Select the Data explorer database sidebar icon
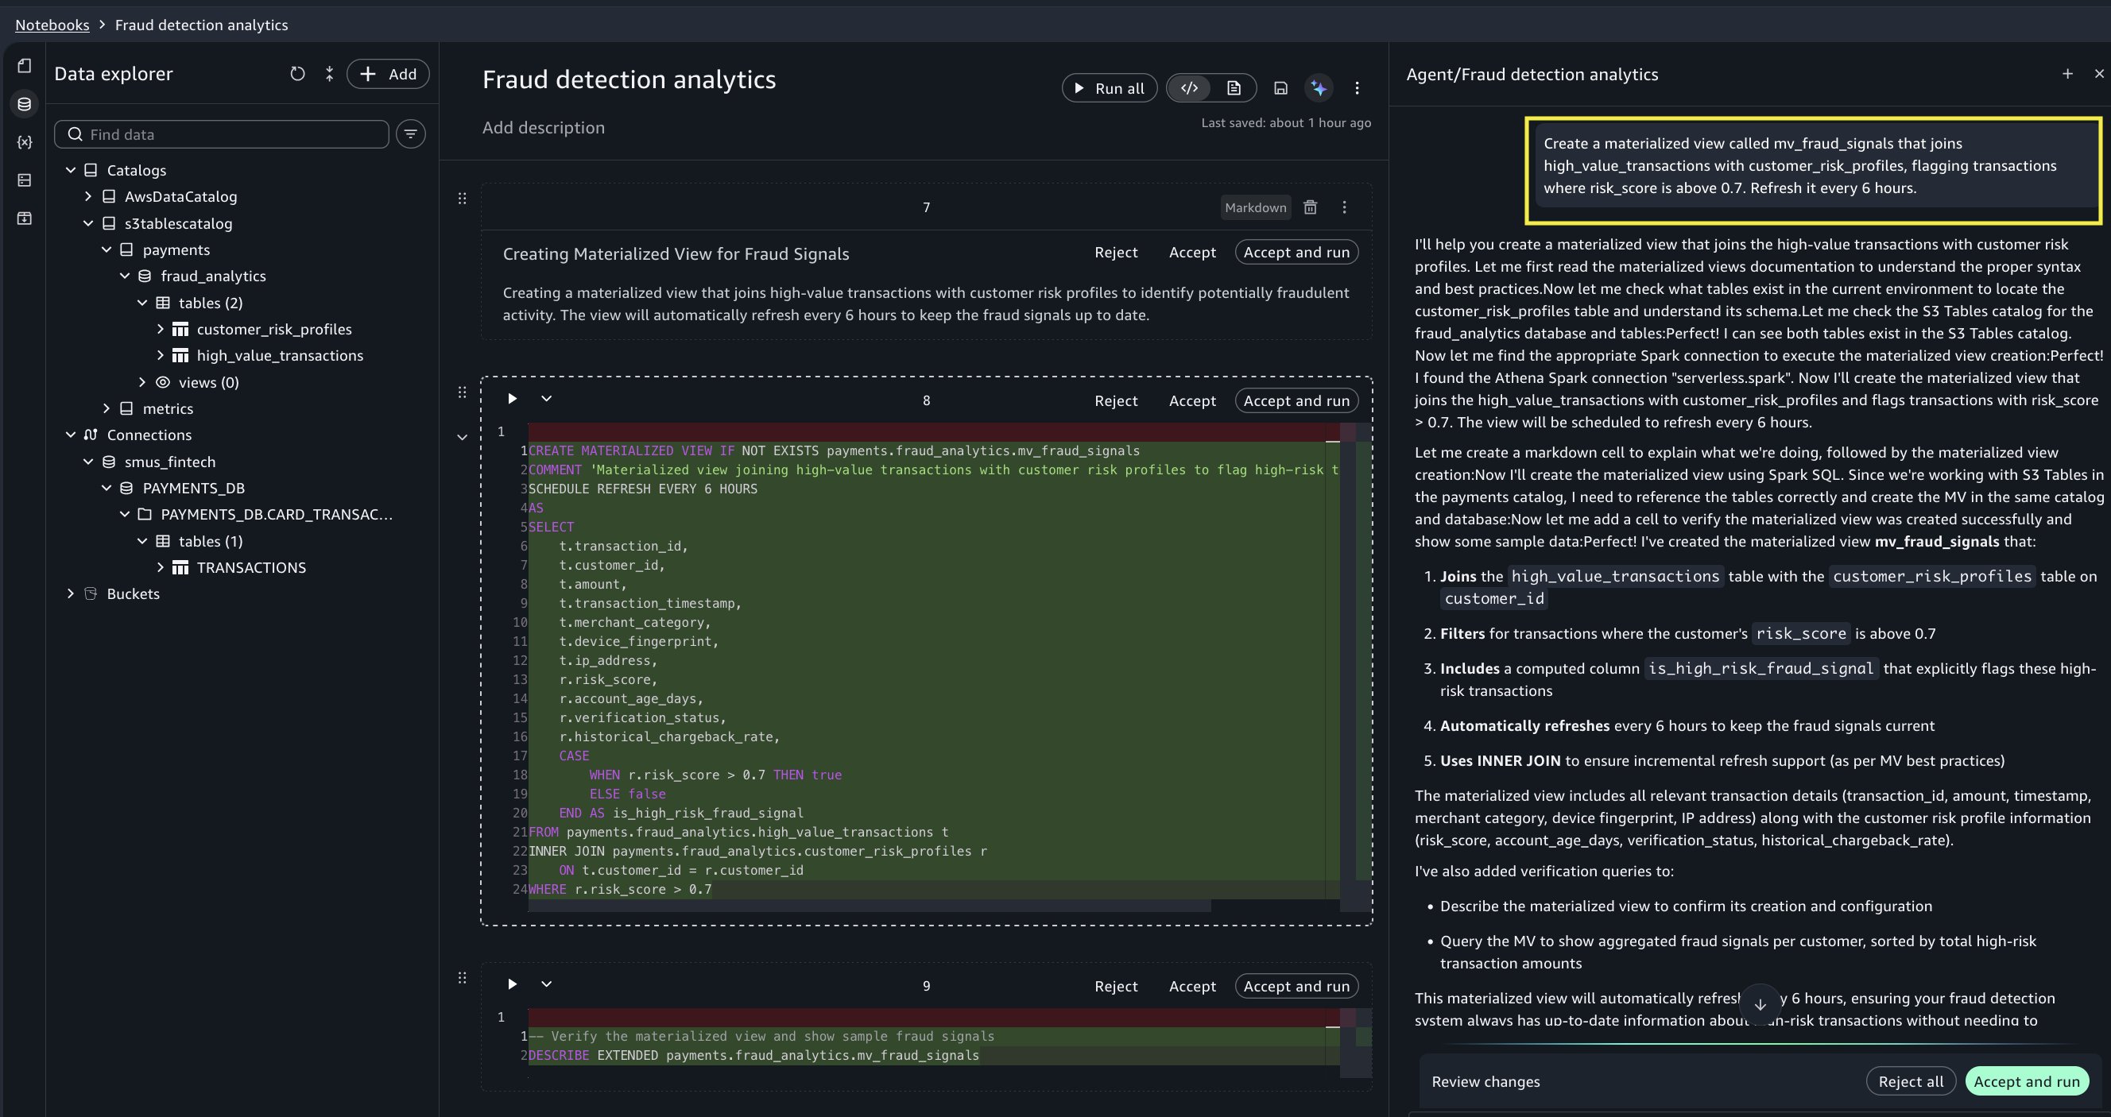Image resolution: width=2111 pixels, height=1117 pixels. tap(25, 104)
